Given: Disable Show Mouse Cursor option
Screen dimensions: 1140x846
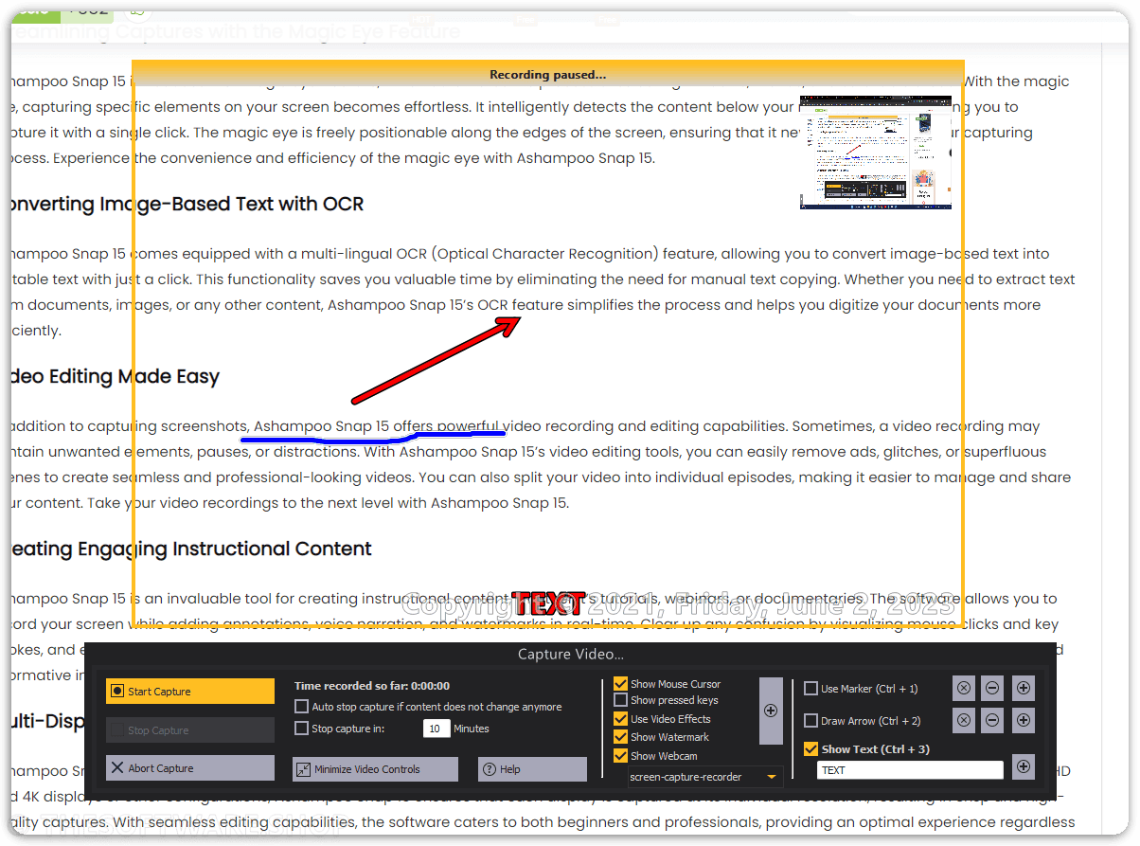Looking at the screenshot, I should [621, 683].
